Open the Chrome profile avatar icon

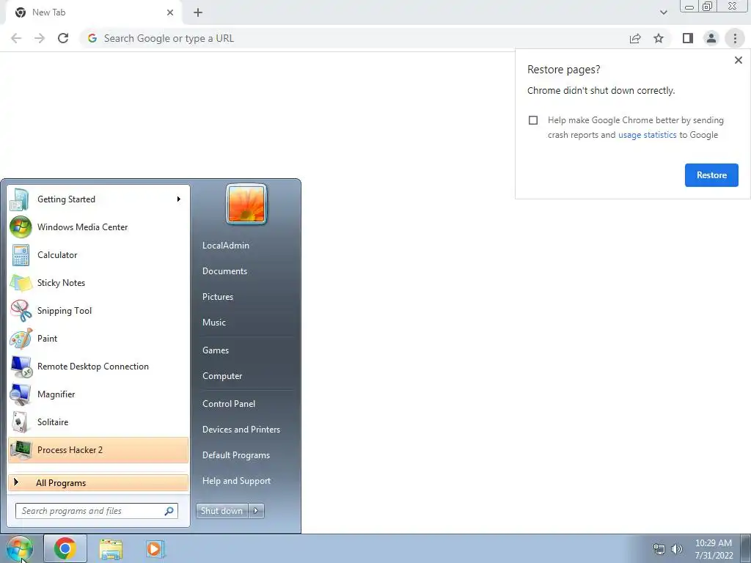[x=711, y=38]
